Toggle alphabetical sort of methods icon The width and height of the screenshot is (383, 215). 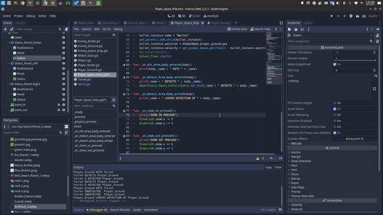coord(114,100)
